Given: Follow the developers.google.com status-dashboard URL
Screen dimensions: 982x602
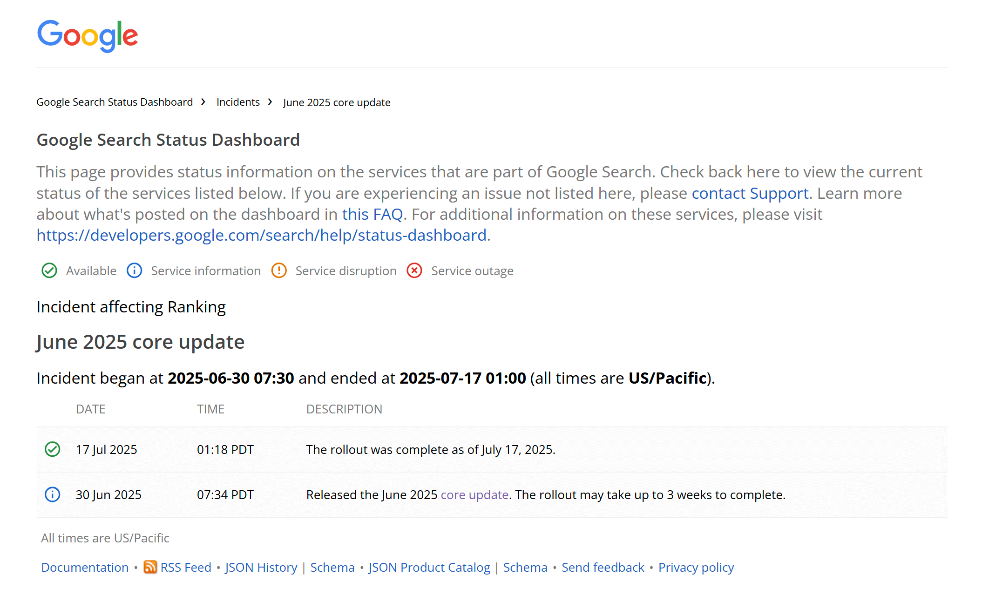Looking at the screenshot, I should 262,235.
